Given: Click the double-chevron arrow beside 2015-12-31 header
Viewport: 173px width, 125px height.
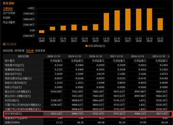Looking at the screenshot, I should point(168,56).
